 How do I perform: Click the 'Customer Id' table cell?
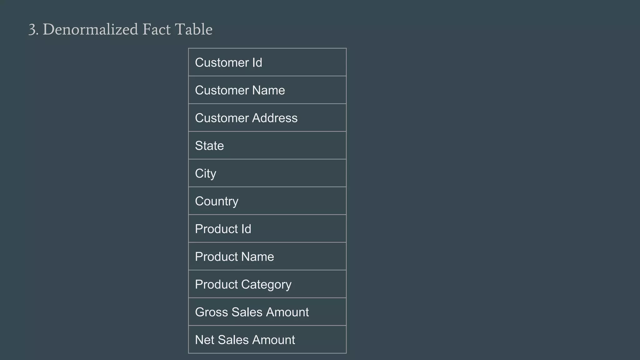(267, 62)
